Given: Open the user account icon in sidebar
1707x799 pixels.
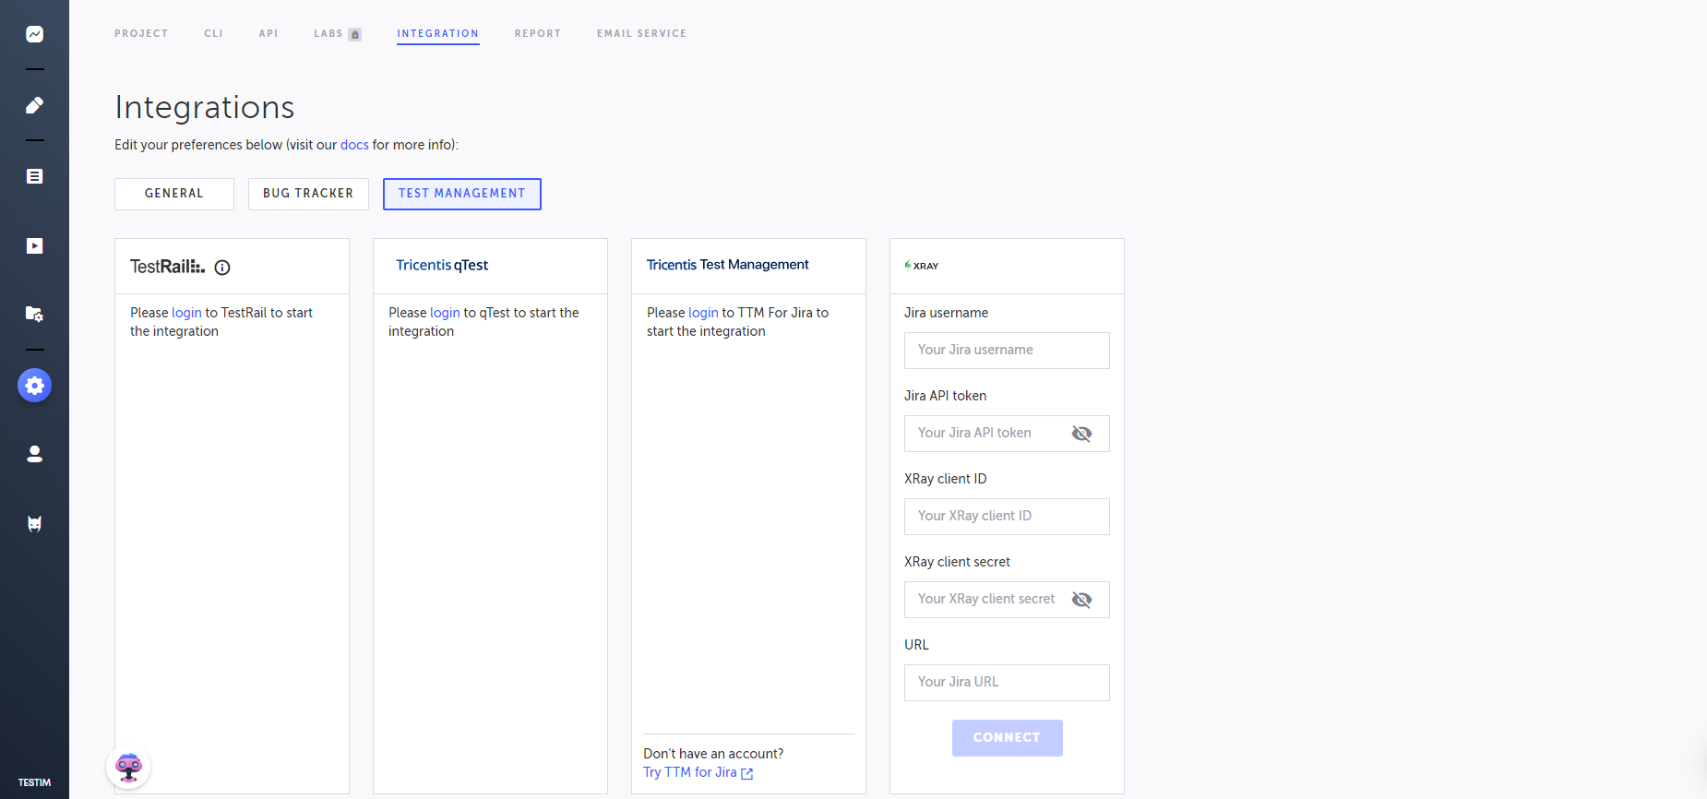Looking at the screenshot, I should point(34,454).
